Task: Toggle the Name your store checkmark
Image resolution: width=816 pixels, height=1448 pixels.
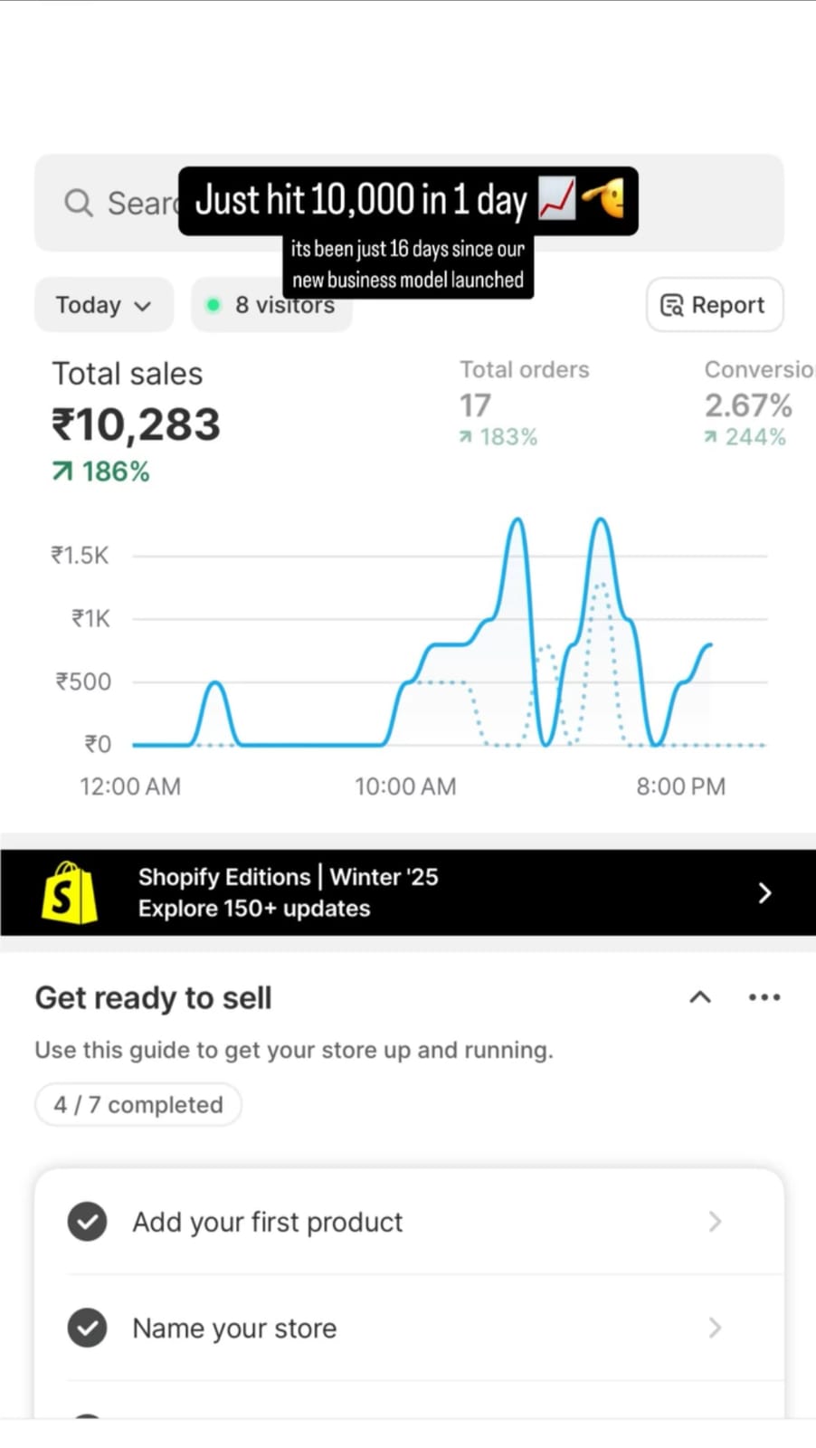Action: pyautogui.click(x=88, y=1328)
